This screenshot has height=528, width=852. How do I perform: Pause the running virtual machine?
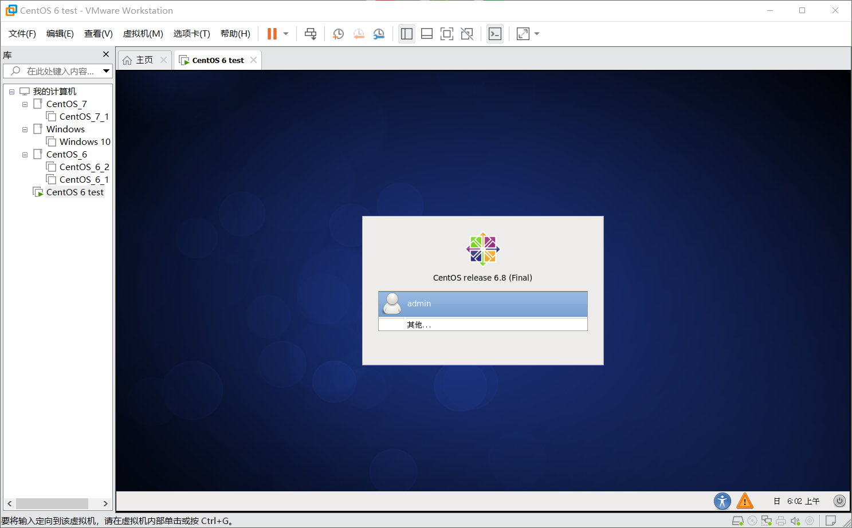pyautogui.click(x=272, y=34)
